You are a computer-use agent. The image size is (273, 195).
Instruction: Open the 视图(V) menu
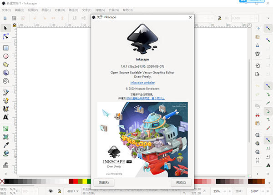pos(33,10)
